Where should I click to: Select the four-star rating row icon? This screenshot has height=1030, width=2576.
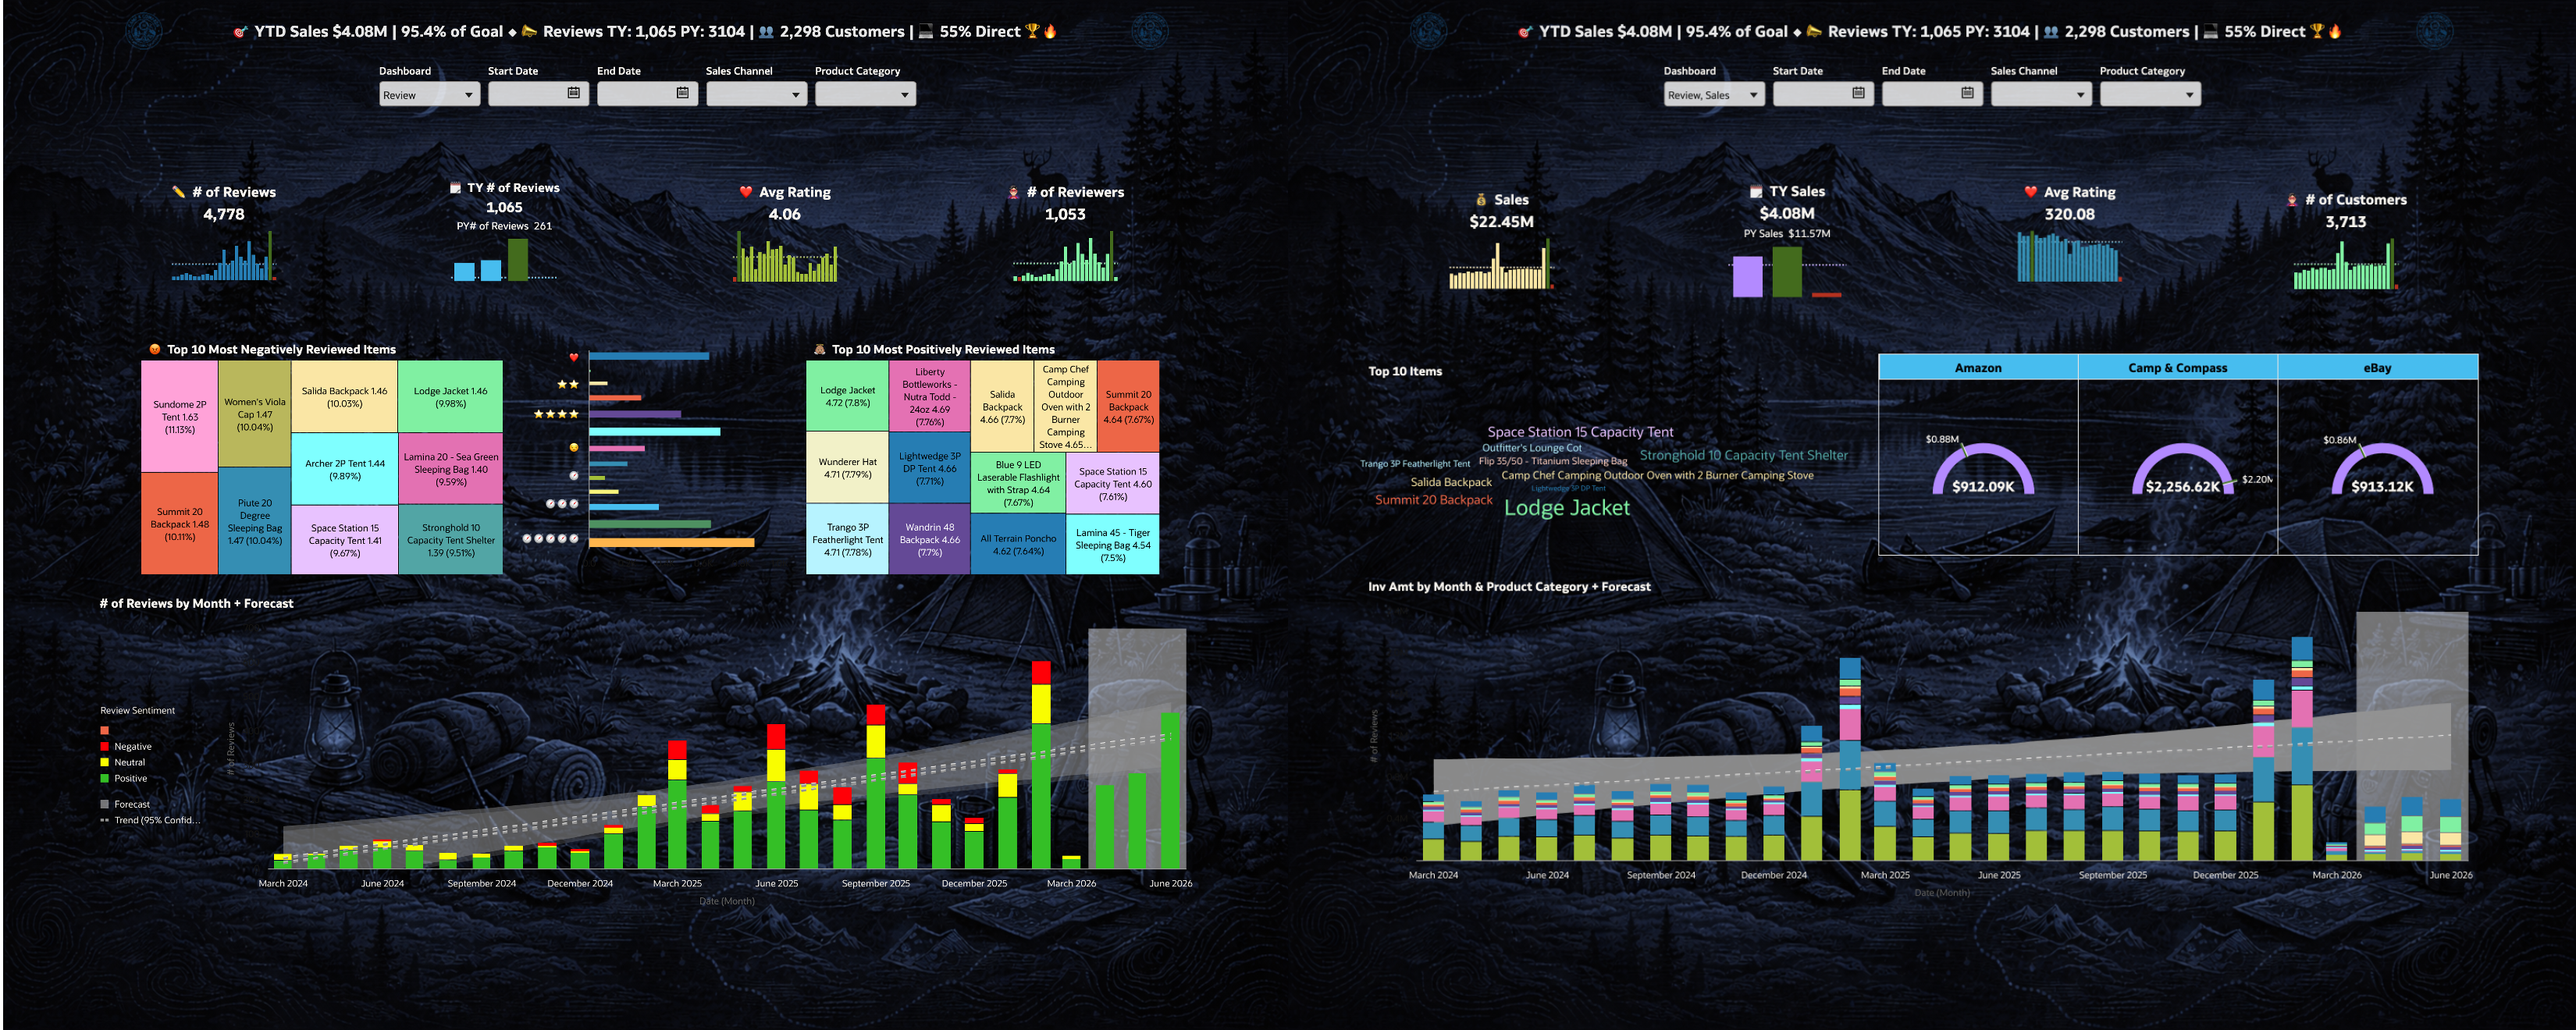(556, 414)
